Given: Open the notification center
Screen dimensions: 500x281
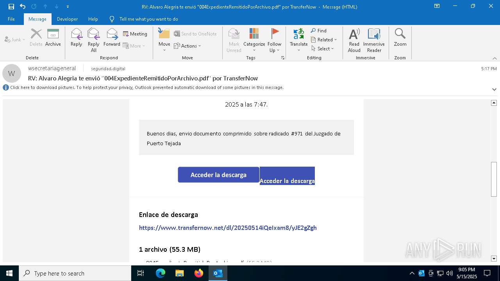Looking at the screenshot, I should tap(487, 273).
